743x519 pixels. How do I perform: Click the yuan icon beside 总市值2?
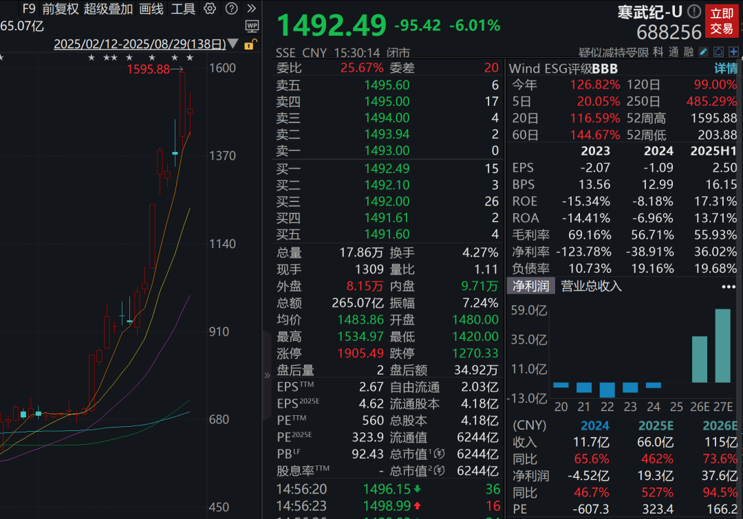tap(439, 471)
